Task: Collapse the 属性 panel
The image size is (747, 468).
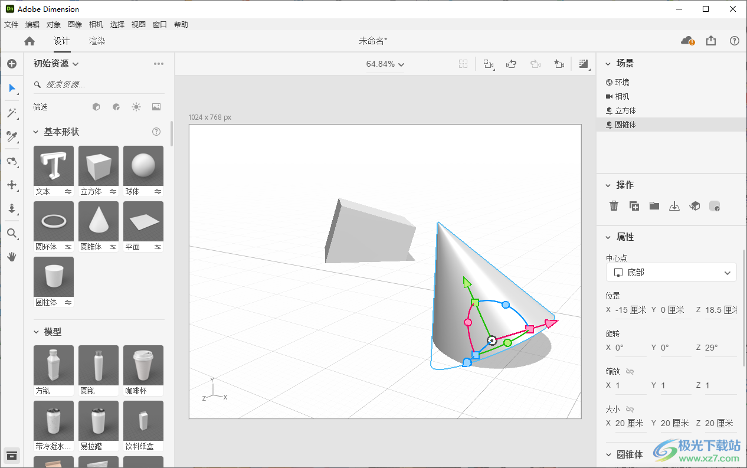Action: tap(608, 237)
